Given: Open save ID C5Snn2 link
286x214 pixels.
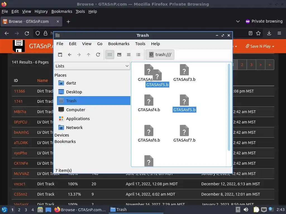Looking at the screenshot, I should pyautogui.click(x=20, y=194).
